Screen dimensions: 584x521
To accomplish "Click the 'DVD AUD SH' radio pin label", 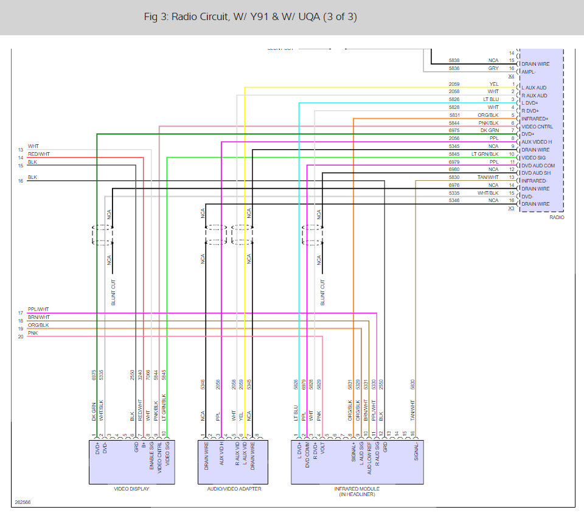I will pyautogui.click(x=535, y=173).
